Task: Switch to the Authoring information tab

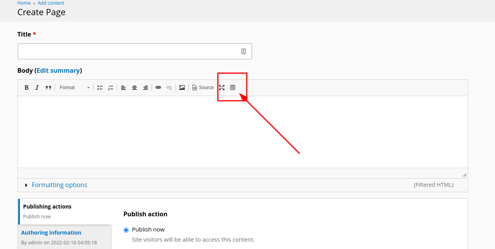Action: [51, 232]
